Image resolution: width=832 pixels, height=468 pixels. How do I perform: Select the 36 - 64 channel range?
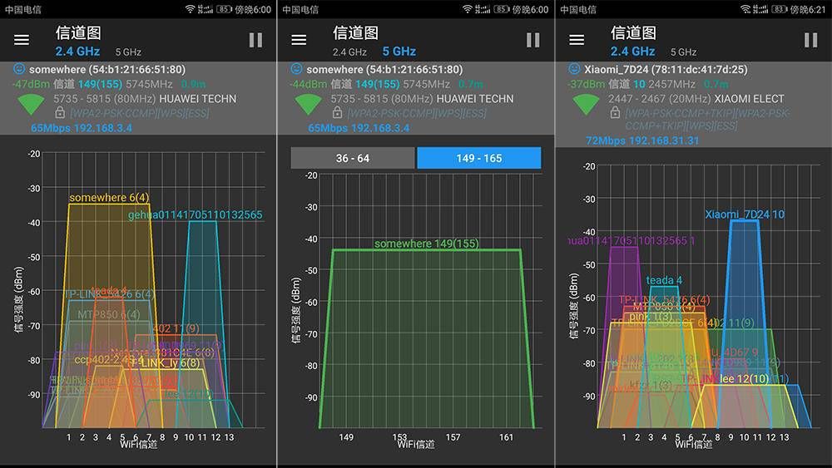pos(352,158)
